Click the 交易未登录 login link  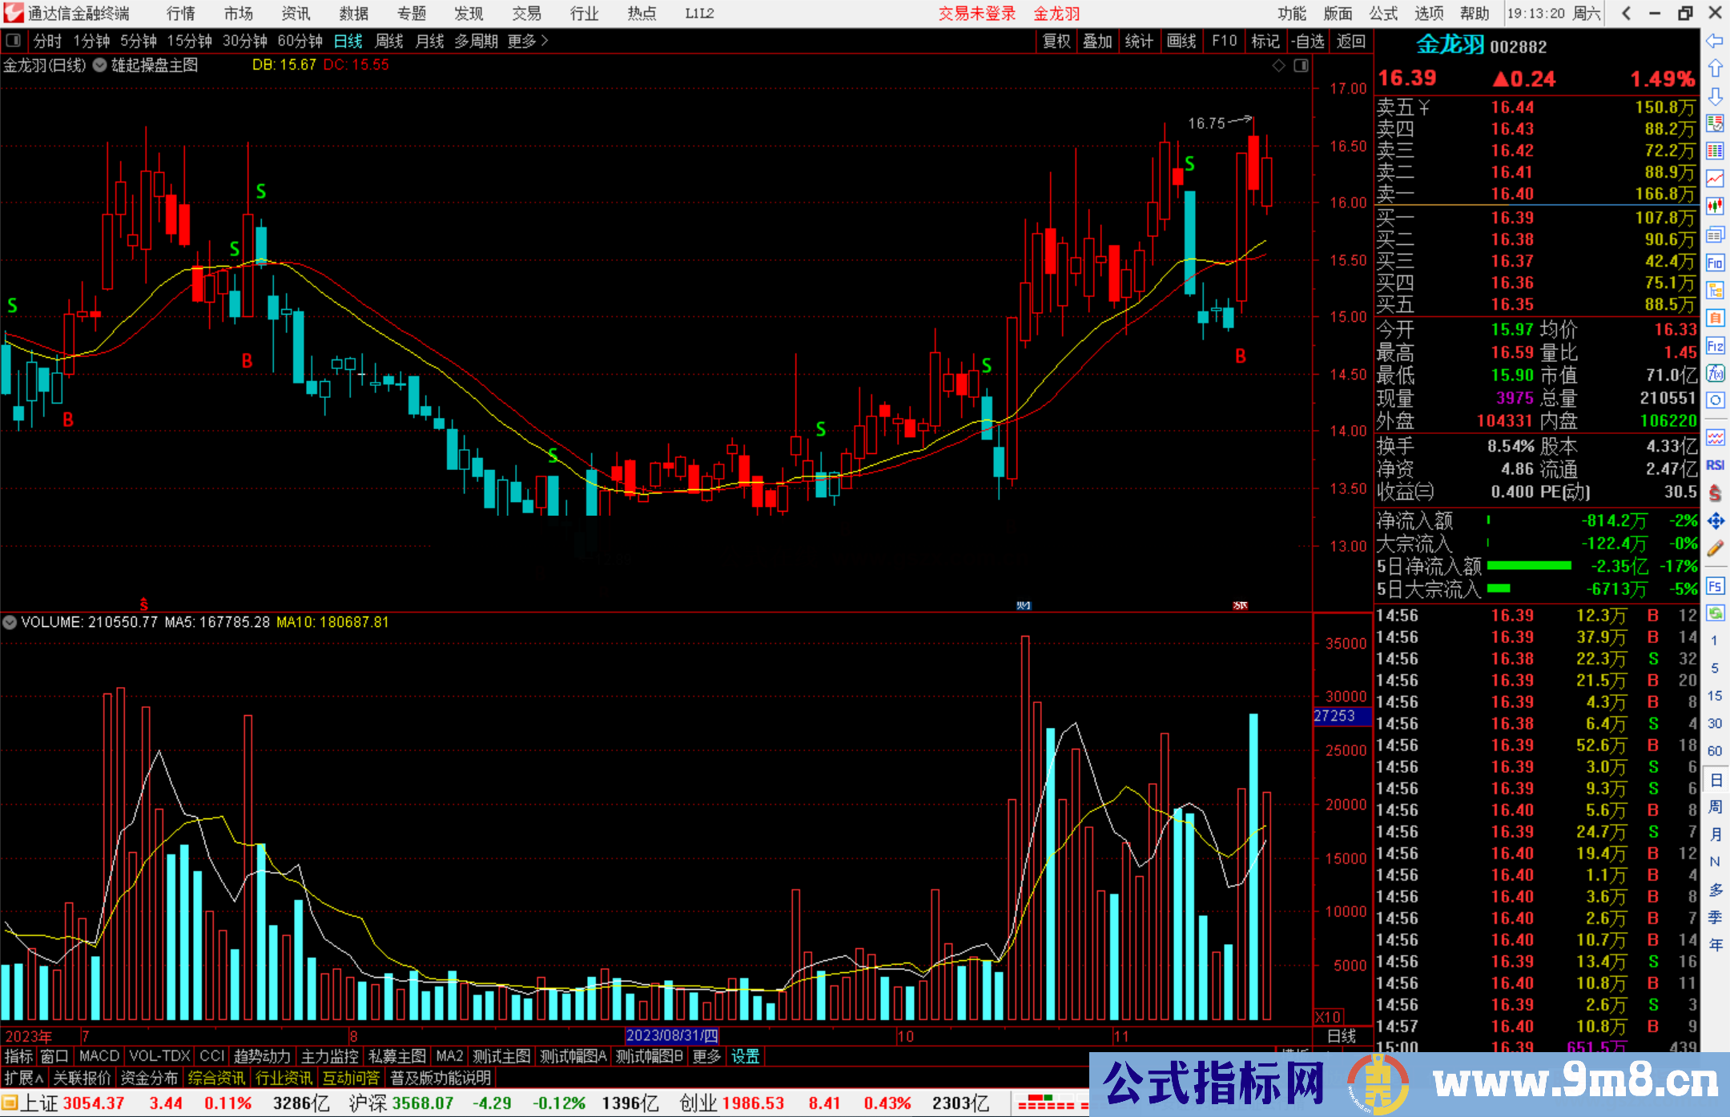[x=977, y=14]
